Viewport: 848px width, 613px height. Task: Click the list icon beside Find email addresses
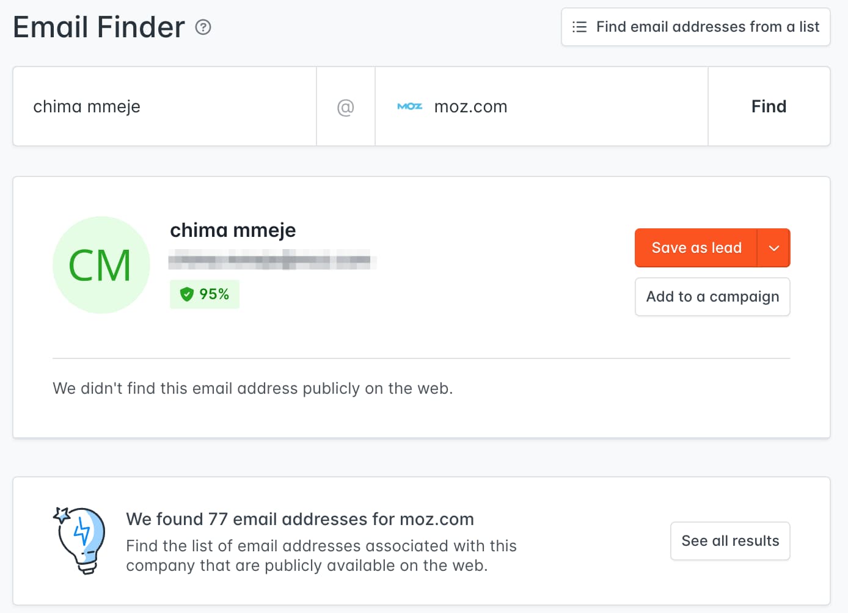click(x=579, y=27)
